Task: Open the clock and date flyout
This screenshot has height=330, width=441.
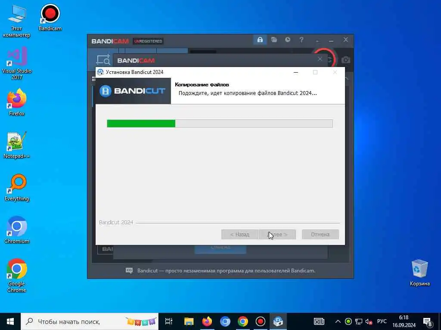Action: (404, 321)
